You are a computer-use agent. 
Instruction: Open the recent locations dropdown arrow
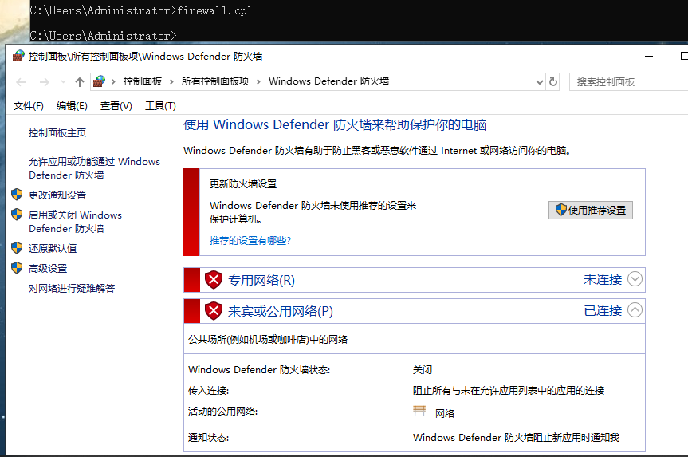coord(63,81)
